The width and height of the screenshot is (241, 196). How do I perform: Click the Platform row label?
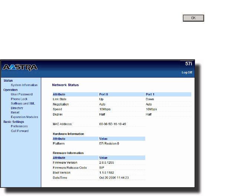[59, 143]
